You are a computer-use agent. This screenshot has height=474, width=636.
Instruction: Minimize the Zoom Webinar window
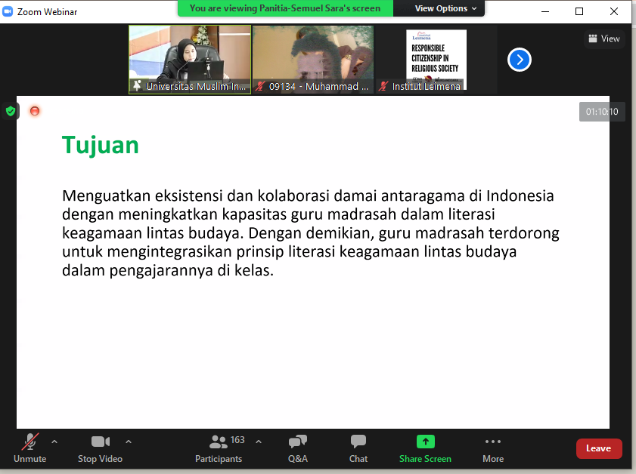click(545, 11)
